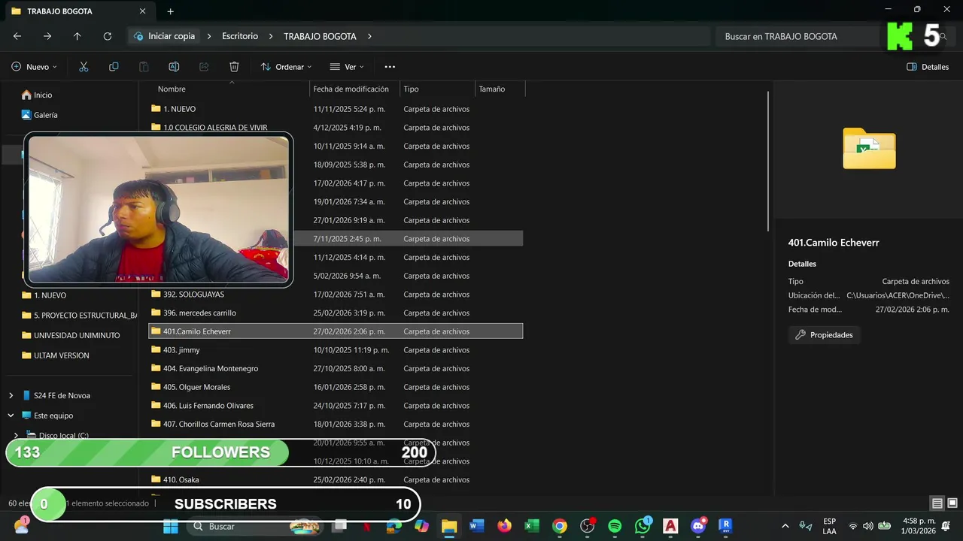Viewport: 963px width, 541px height.
Task: Toggle the Detalles details pane
Action: 928,67
